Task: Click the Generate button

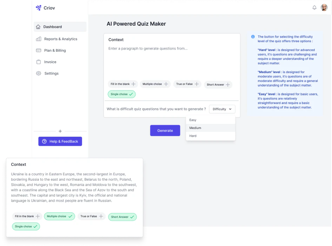Action: pyautogui.click(x=165, y=130)
